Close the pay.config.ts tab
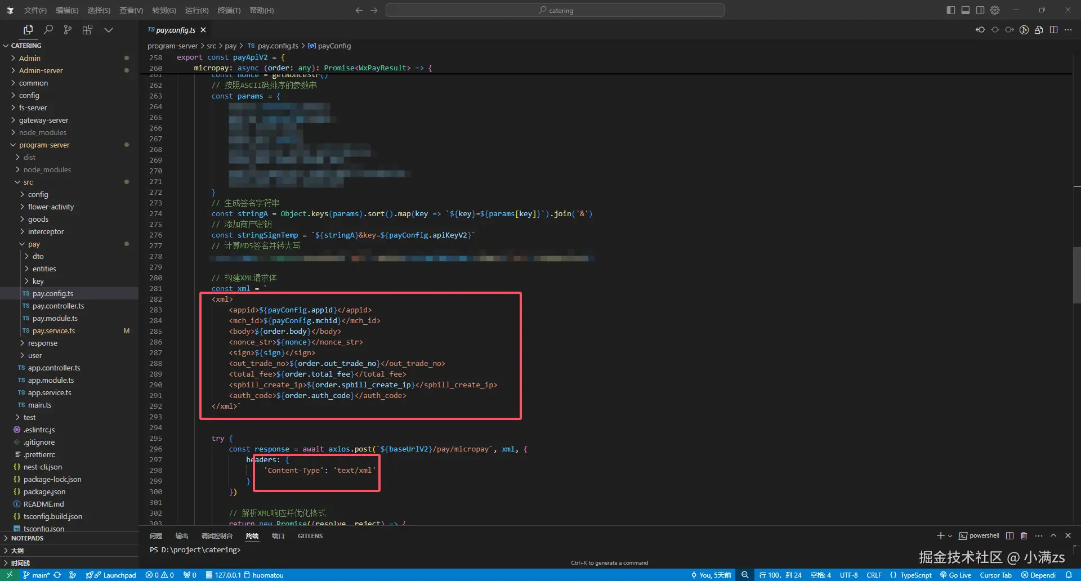 tap(203, 30)
